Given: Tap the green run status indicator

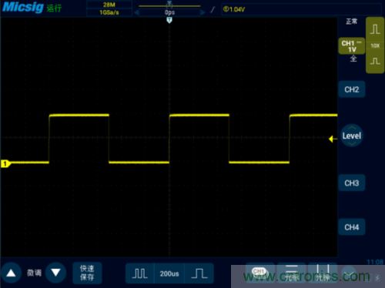Looking at the screenshot, I should coord(54,8).
